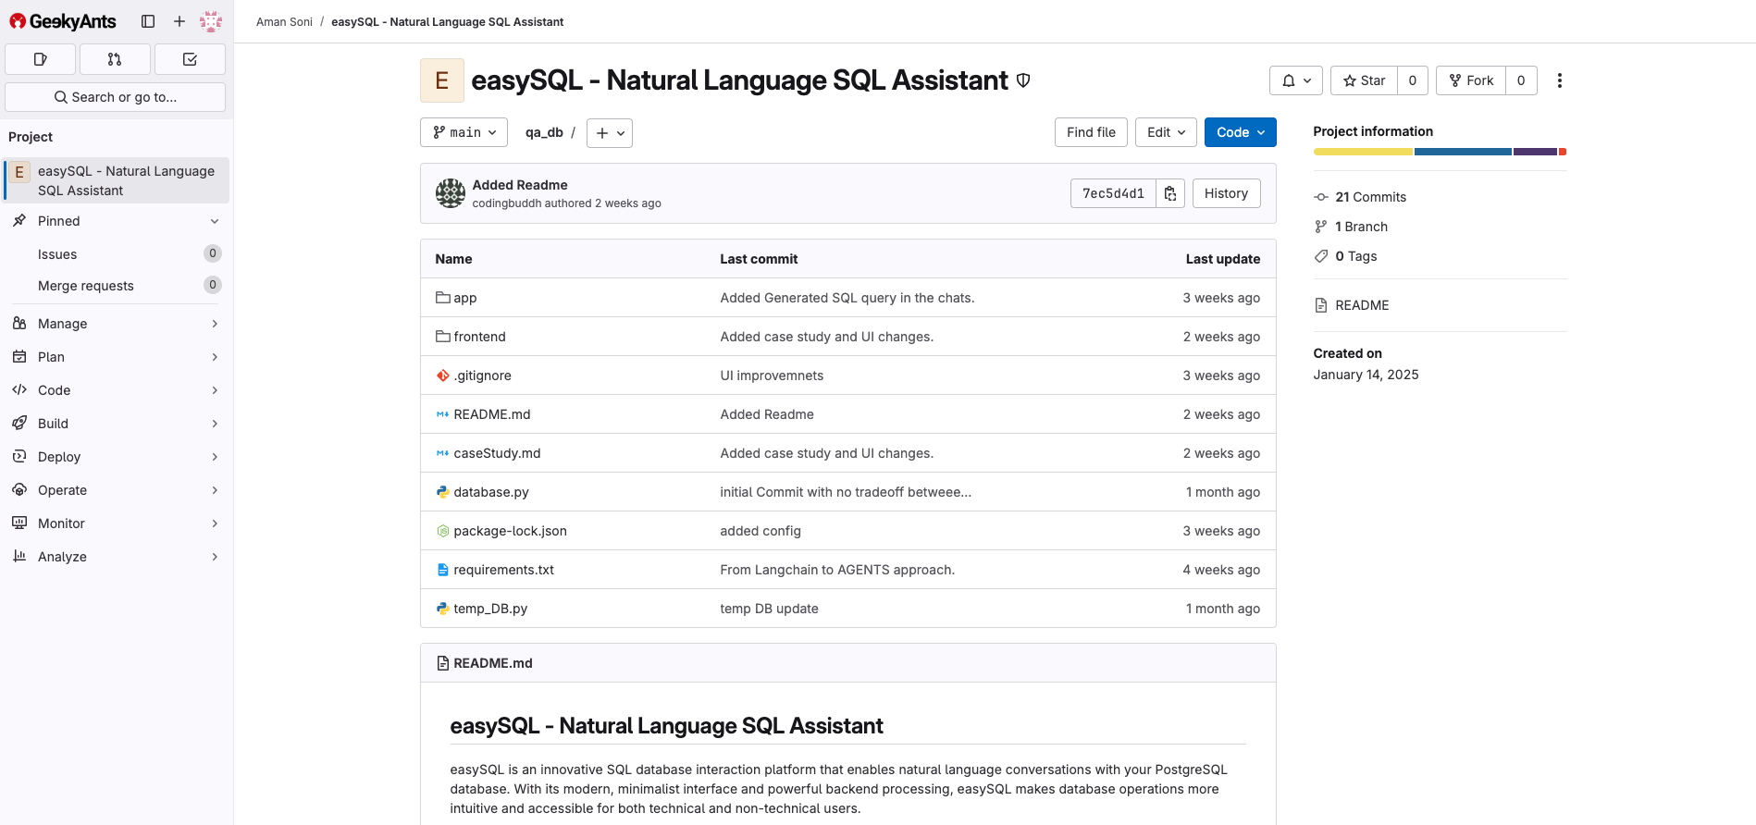Expand the Code sidebar menu
Viewport: 1756px width, 825px height.
tap(117, 390)
